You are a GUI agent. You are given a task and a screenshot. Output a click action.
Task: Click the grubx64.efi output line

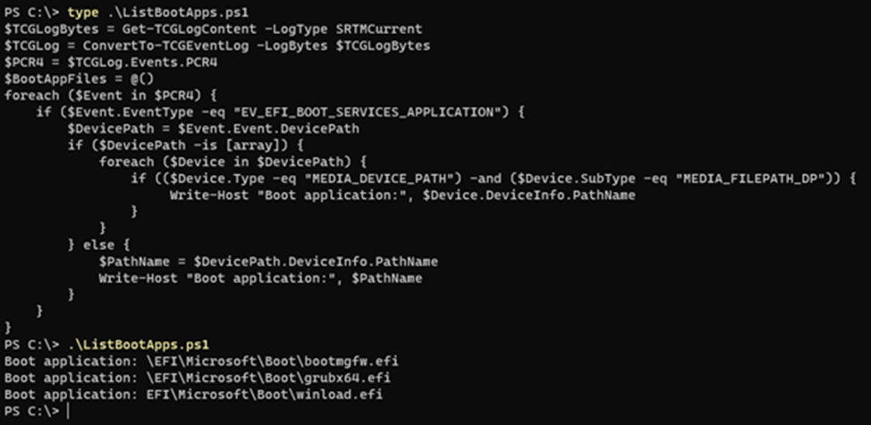tap(198, 378)
